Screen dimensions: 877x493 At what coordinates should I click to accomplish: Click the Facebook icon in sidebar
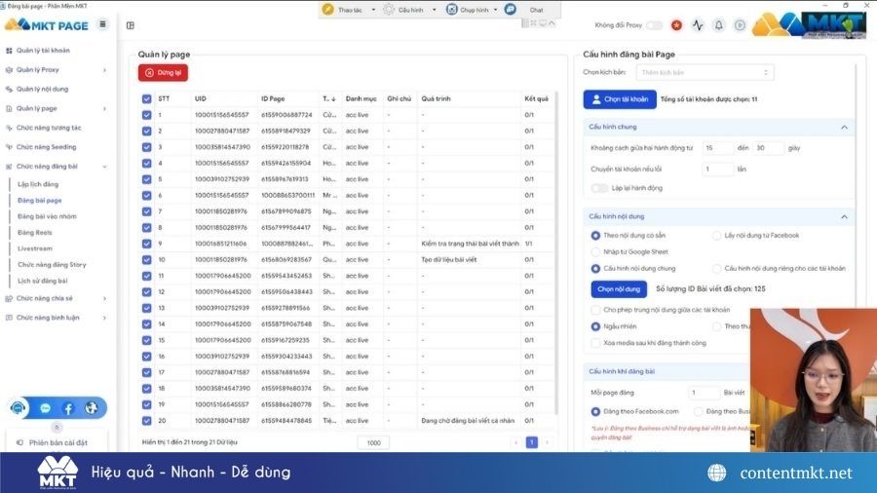[68, 408]
